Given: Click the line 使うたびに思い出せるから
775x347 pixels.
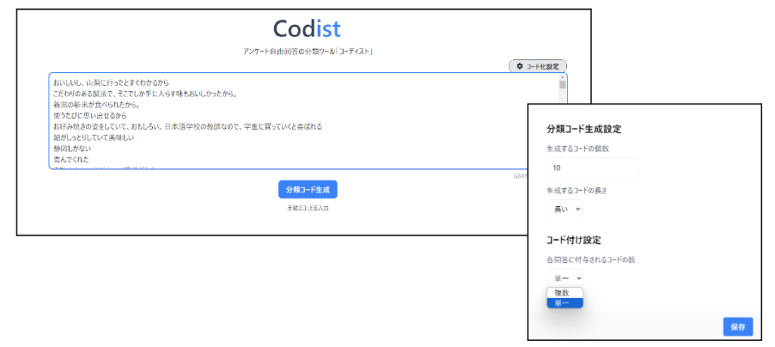Looking at the screenshot, I should coord(90,115).
